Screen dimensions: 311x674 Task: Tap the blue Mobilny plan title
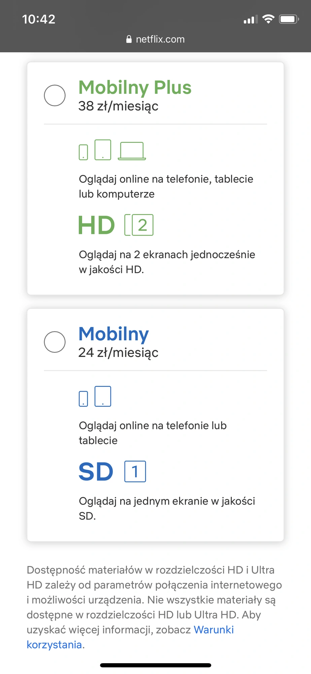[x=113, y=334]
